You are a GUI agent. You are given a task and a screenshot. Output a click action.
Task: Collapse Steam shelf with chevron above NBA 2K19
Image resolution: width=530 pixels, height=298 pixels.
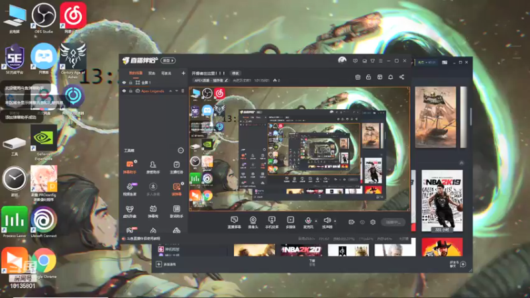tap(461, 163)
